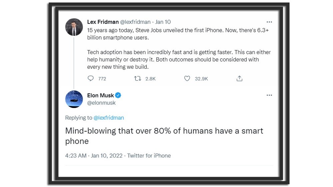Click the @elonmusk handle
The width and height of the screenshot is (333, 187).
click(x=101, y=103)
